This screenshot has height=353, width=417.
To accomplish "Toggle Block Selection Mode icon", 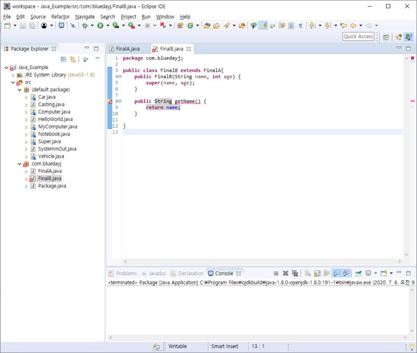I will click(291, 25).
